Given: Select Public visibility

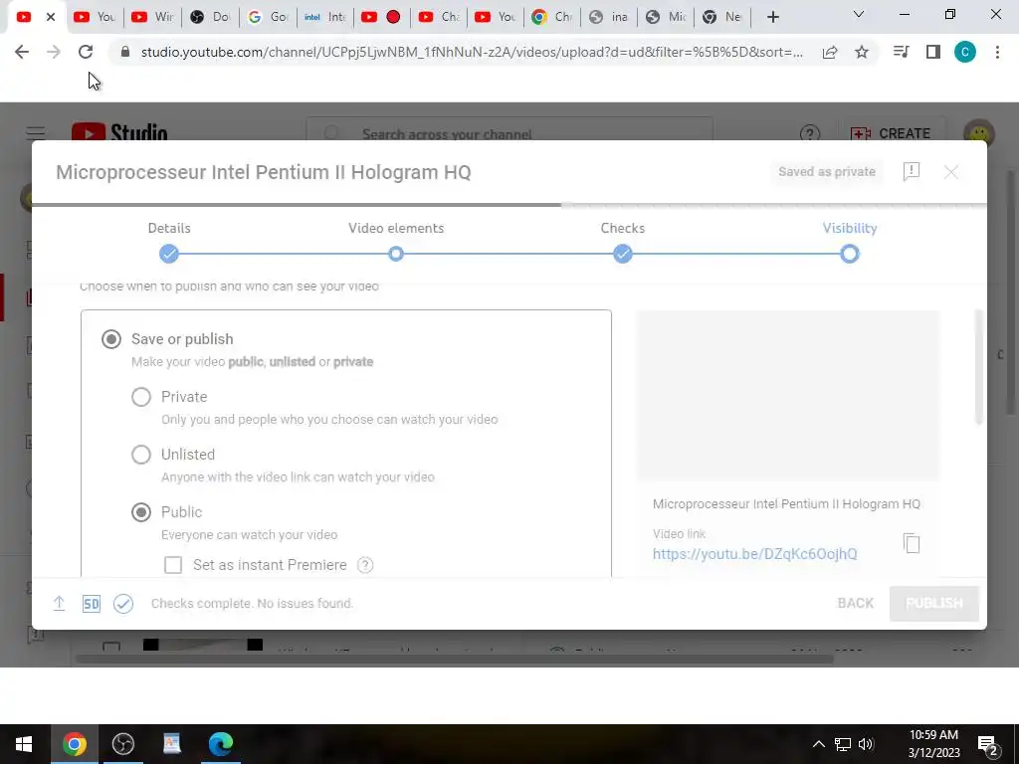Looking at the screenshot, I should pos(141,512).
